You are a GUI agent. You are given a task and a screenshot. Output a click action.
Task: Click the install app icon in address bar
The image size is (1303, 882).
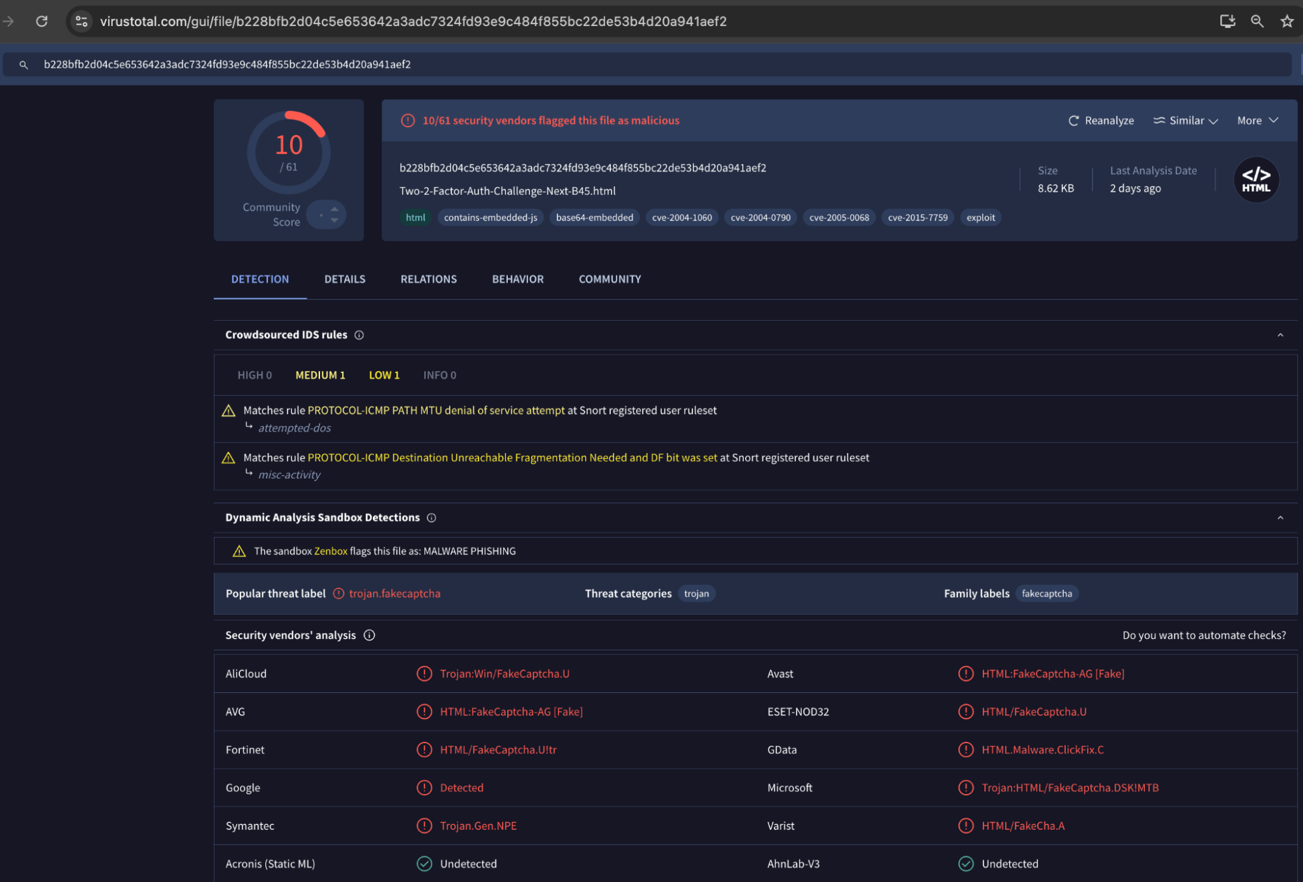click(1227, 22)
